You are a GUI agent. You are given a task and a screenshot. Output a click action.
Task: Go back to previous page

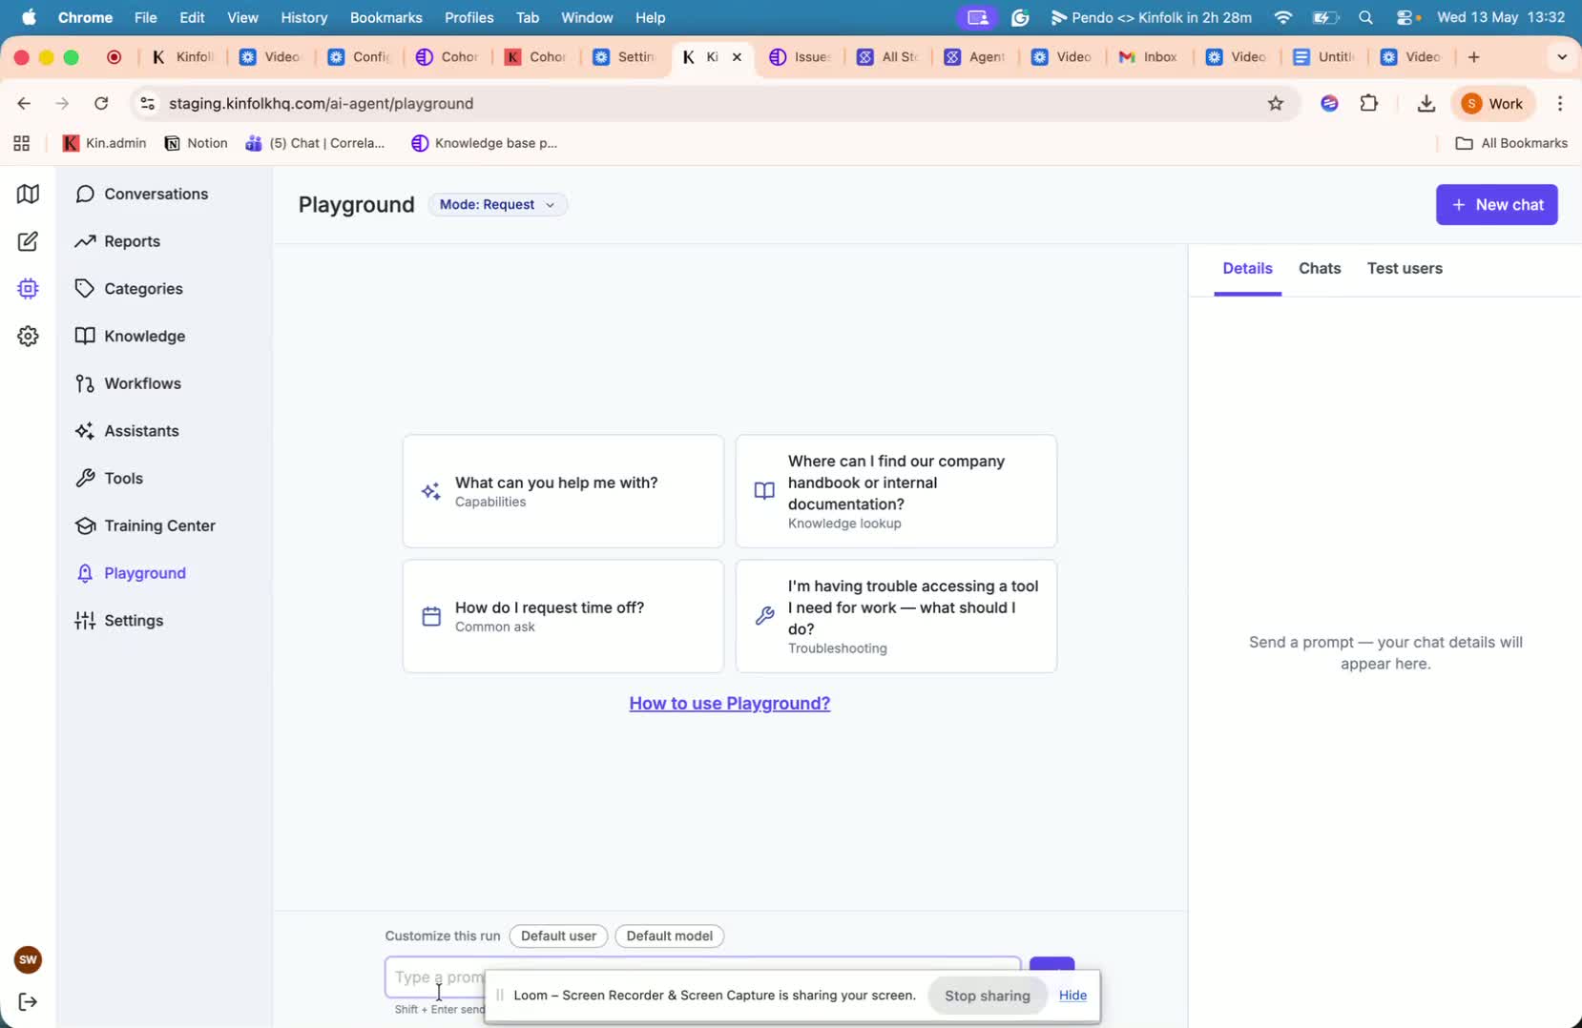click(25, 103)
